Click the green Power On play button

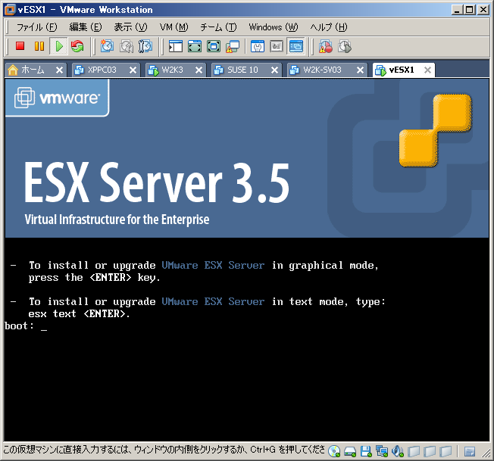pos(58,46)
